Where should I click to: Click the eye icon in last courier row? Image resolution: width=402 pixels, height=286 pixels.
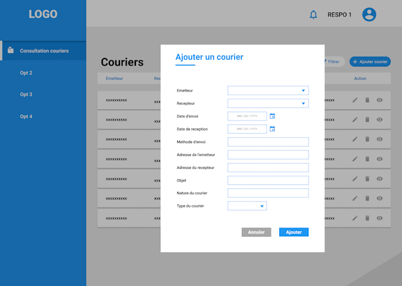pos(380,218)
